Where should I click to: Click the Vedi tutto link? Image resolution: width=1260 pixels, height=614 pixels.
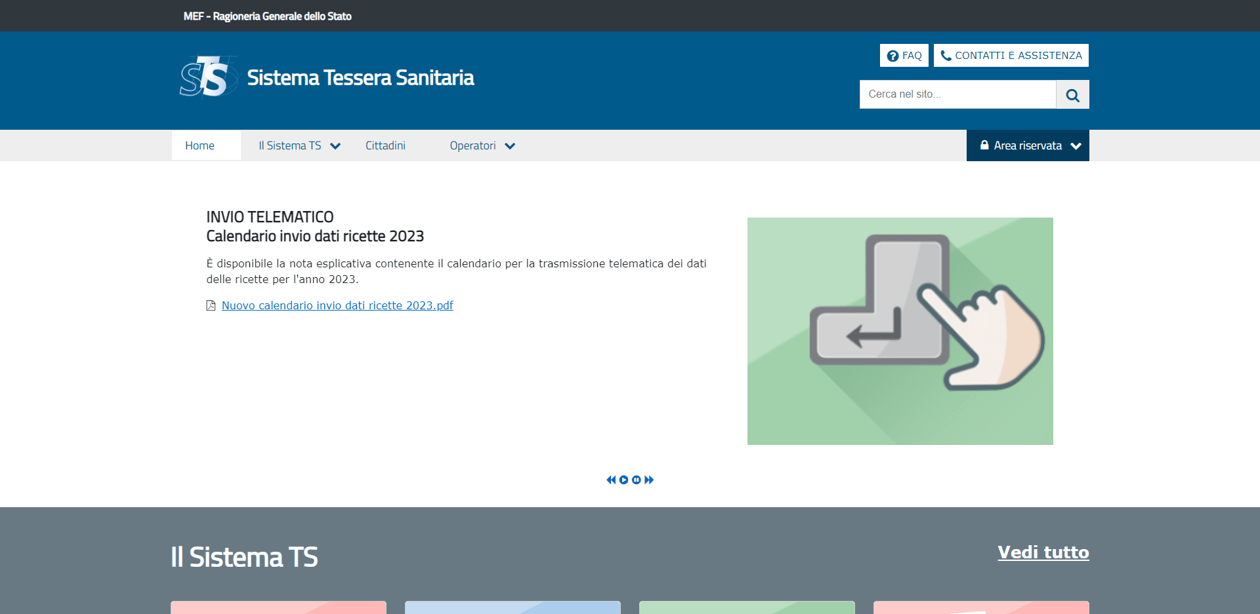[x=1043, y=552]
